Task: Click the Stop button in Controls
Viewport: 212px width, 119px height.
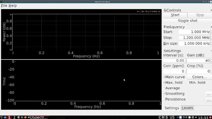Action: 200,15
